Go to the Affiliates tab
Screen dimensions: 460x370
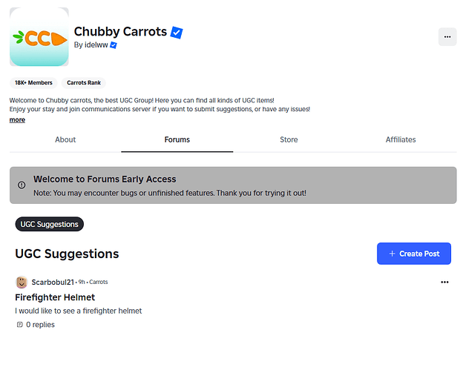[x=401, y=139]
